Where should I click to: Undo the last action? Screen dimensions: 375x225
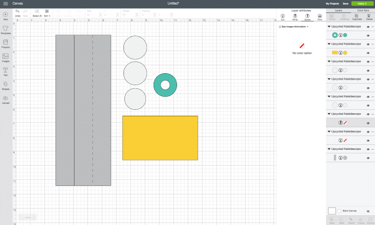pos(17,13)
